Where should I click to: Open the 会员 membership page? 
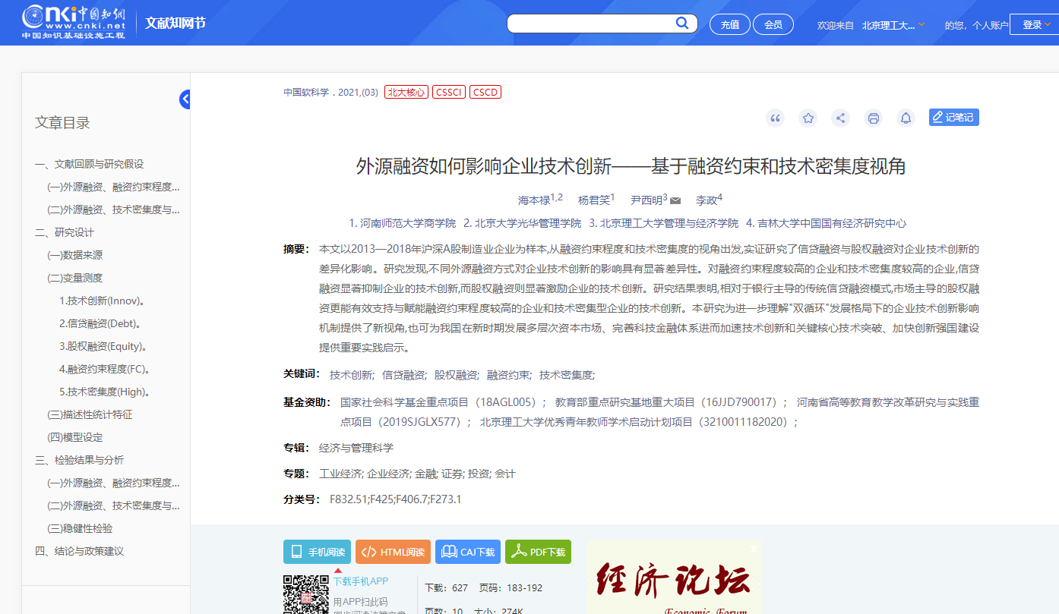tap(773, 24)
